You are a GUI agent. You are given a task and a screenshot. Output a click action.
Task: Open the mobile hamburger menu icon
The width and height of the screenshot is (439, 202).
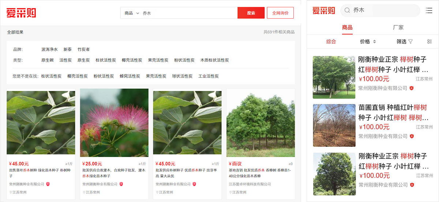[429, 11]
